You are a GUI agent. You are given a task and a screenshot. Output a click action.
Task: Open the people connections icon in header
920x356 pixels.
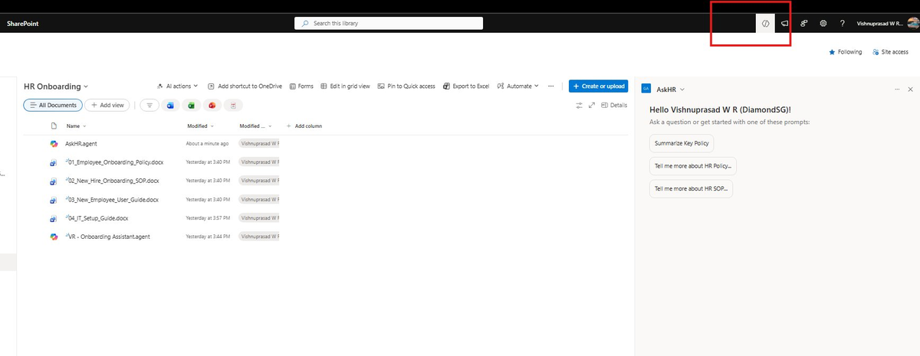[x=804, y=24]
